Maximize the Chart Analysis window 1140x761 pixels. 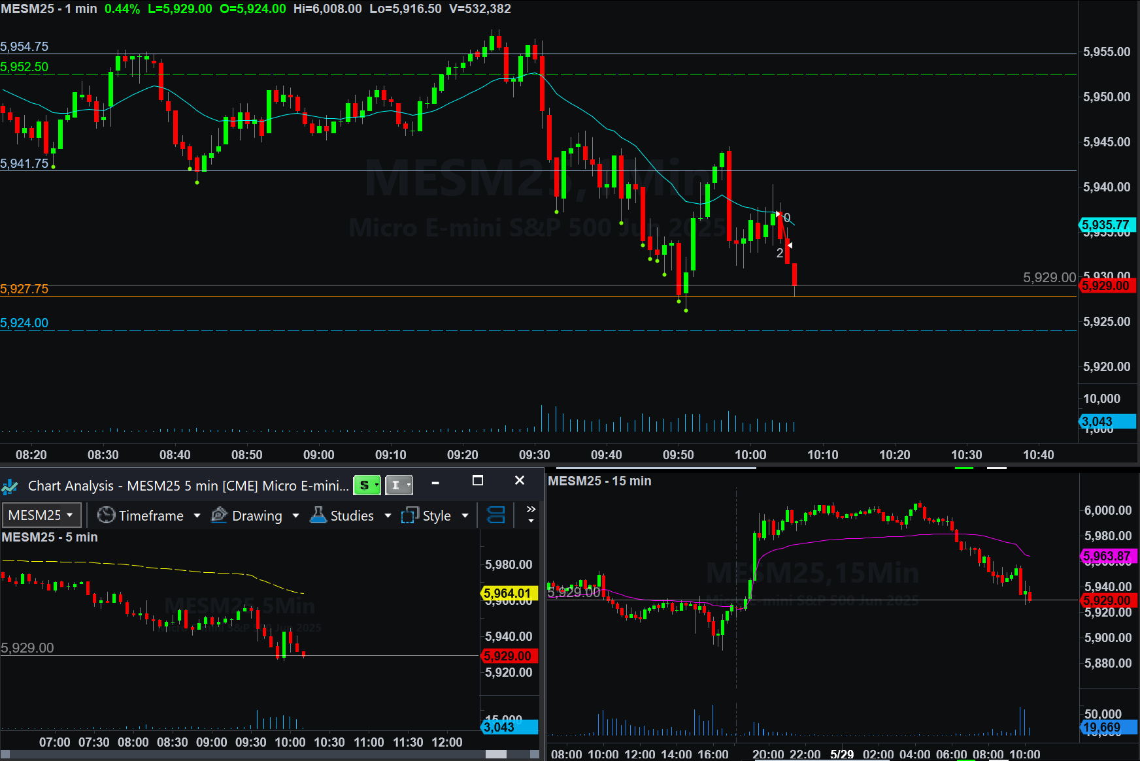pos(478,481)
